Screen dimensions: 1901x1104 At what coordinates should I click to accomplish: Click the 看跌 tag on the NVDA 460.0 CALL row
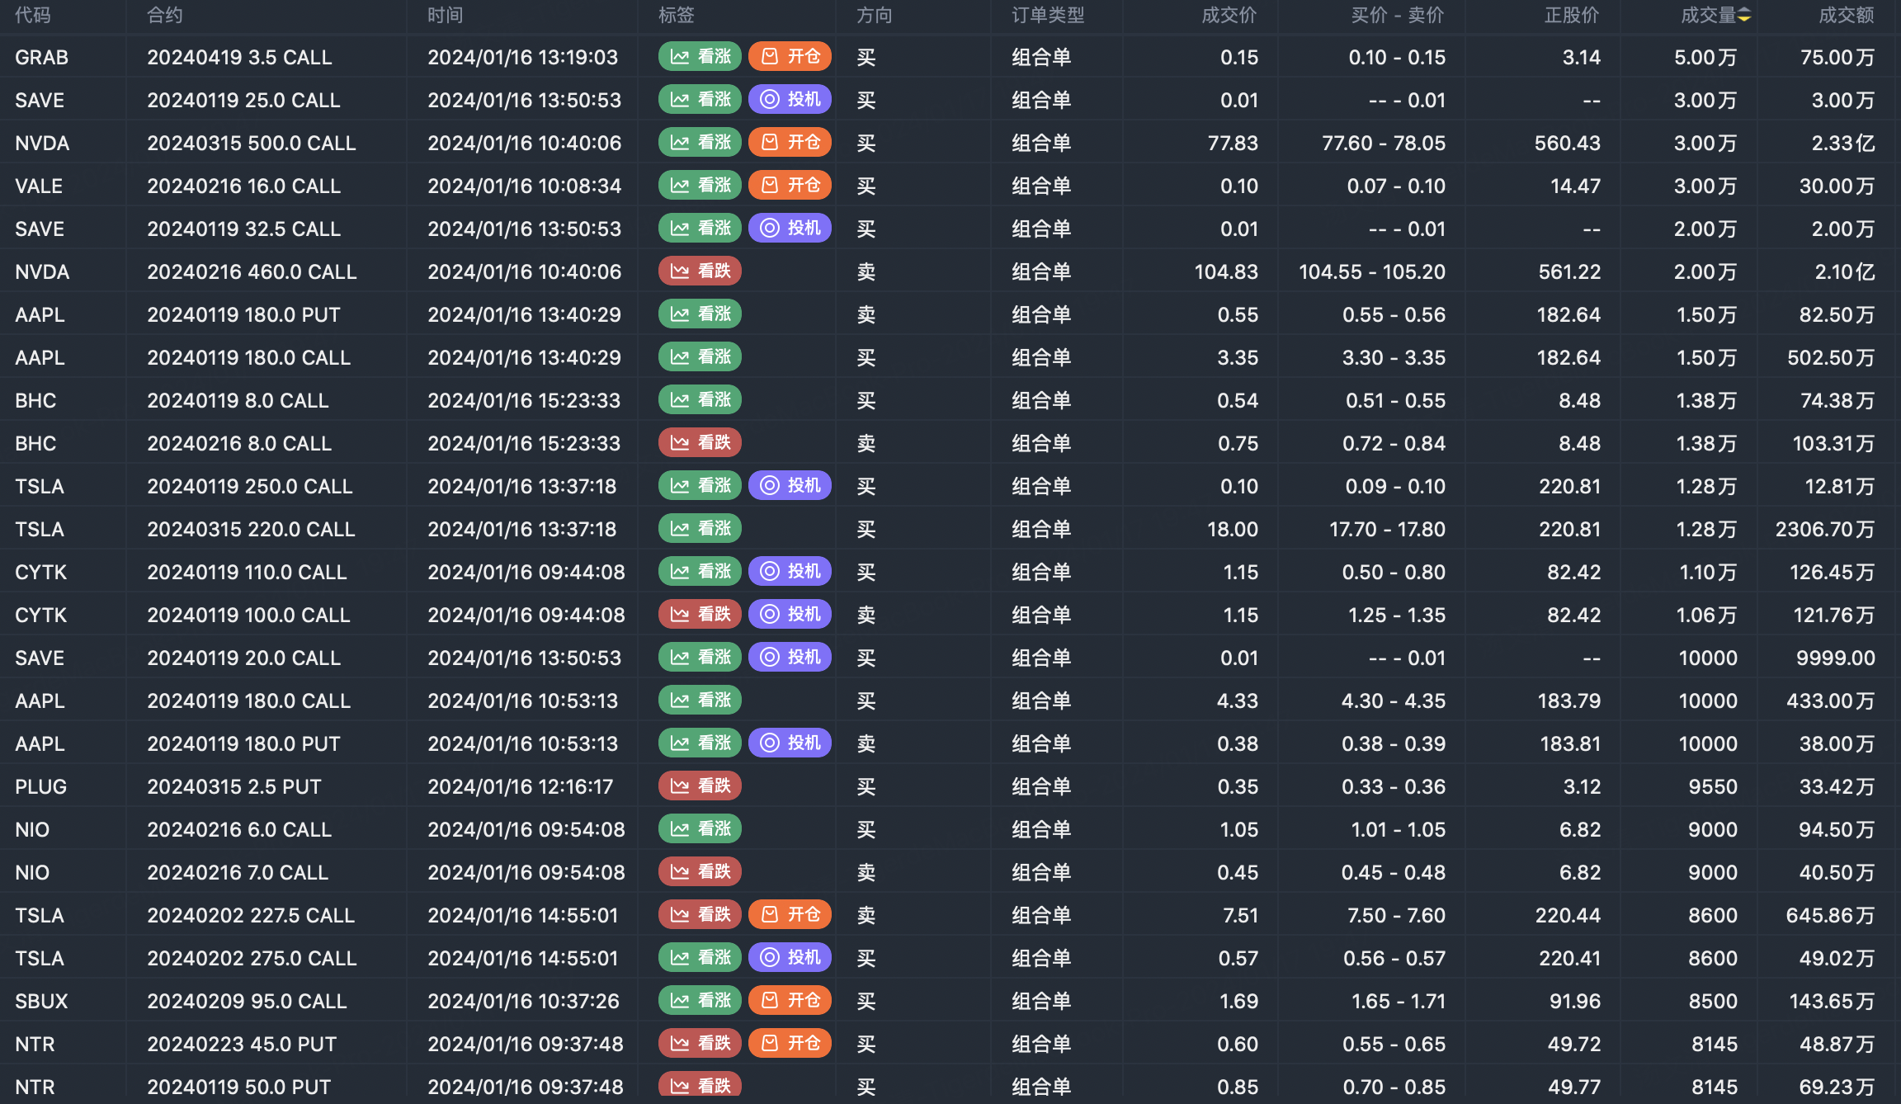click(700, 271)
